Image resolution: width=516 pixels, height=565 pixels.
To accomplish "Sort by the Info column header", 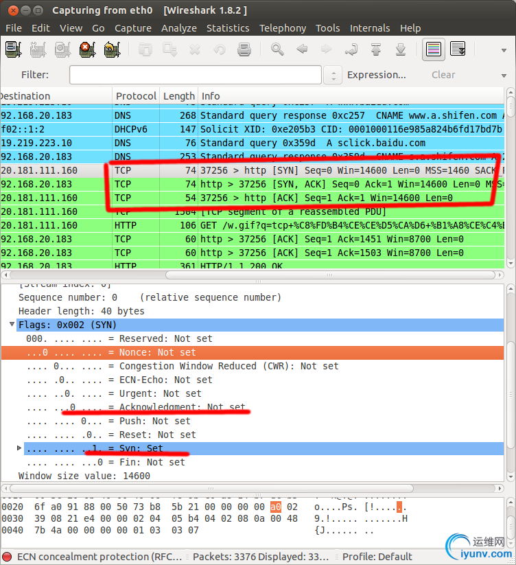I will coord(351,96).
